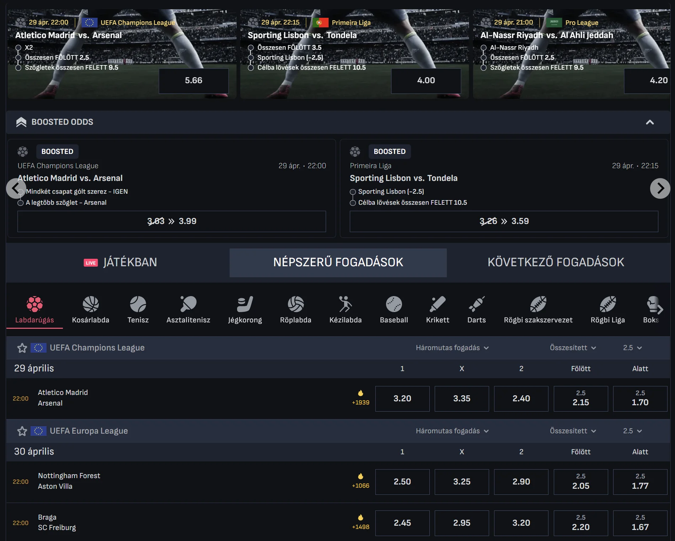Show next boosted odds card

click(660, 188)
